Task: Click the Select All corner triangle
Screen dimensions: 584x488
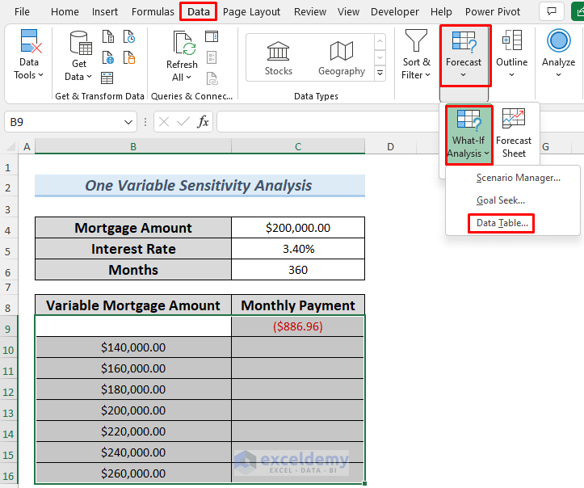Action: point(11,146)
